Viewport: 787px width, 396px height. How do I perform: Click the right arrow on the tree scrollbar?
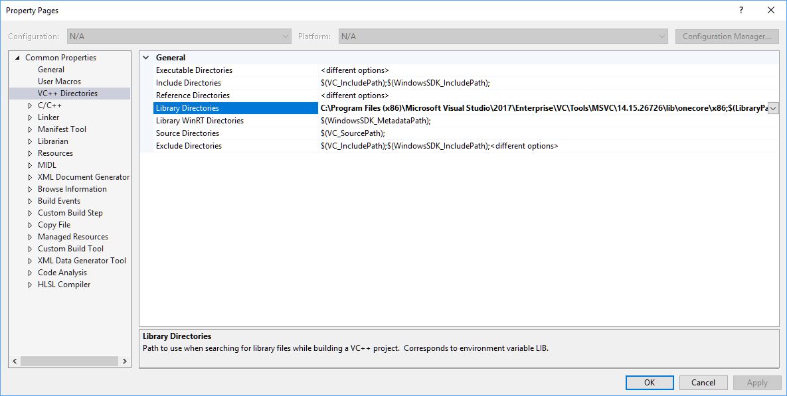tap(124, 361)
